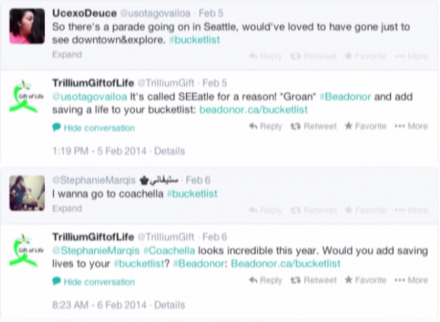This screenshot has width=440, height=322.
Task: Open the beadonor.ca/bucketlist link
Action: 254,109
